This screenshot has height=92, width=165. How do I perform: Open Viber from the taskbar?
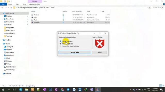click(x=92, y=90)
